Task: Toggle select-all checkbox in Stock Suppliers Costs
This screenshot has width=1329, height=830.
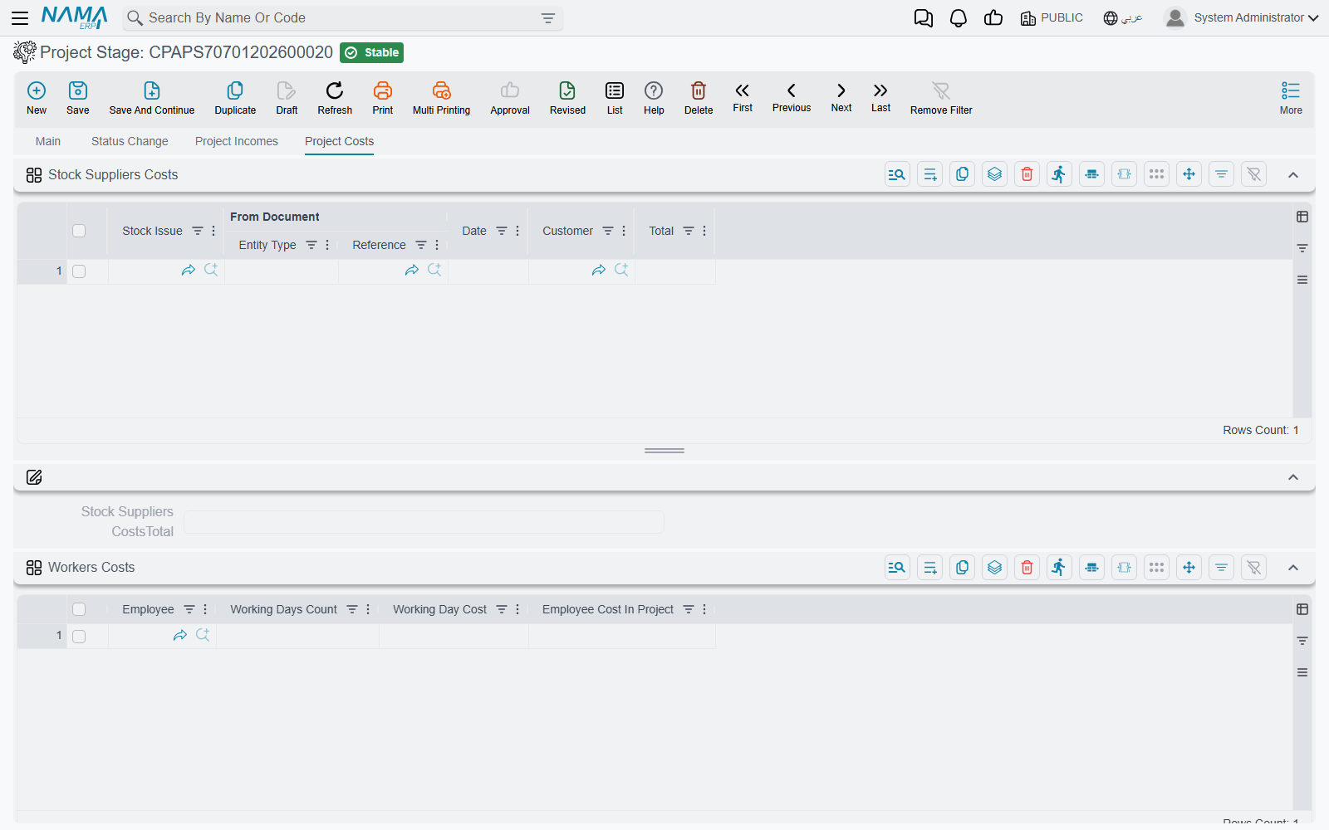Action: pos(79,231)
